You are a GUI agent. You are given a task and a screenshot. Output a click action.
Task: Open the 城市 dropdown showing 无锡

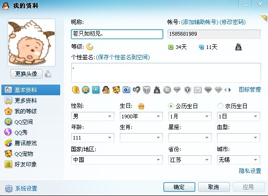pyautogui.click(x=238, y=160)
